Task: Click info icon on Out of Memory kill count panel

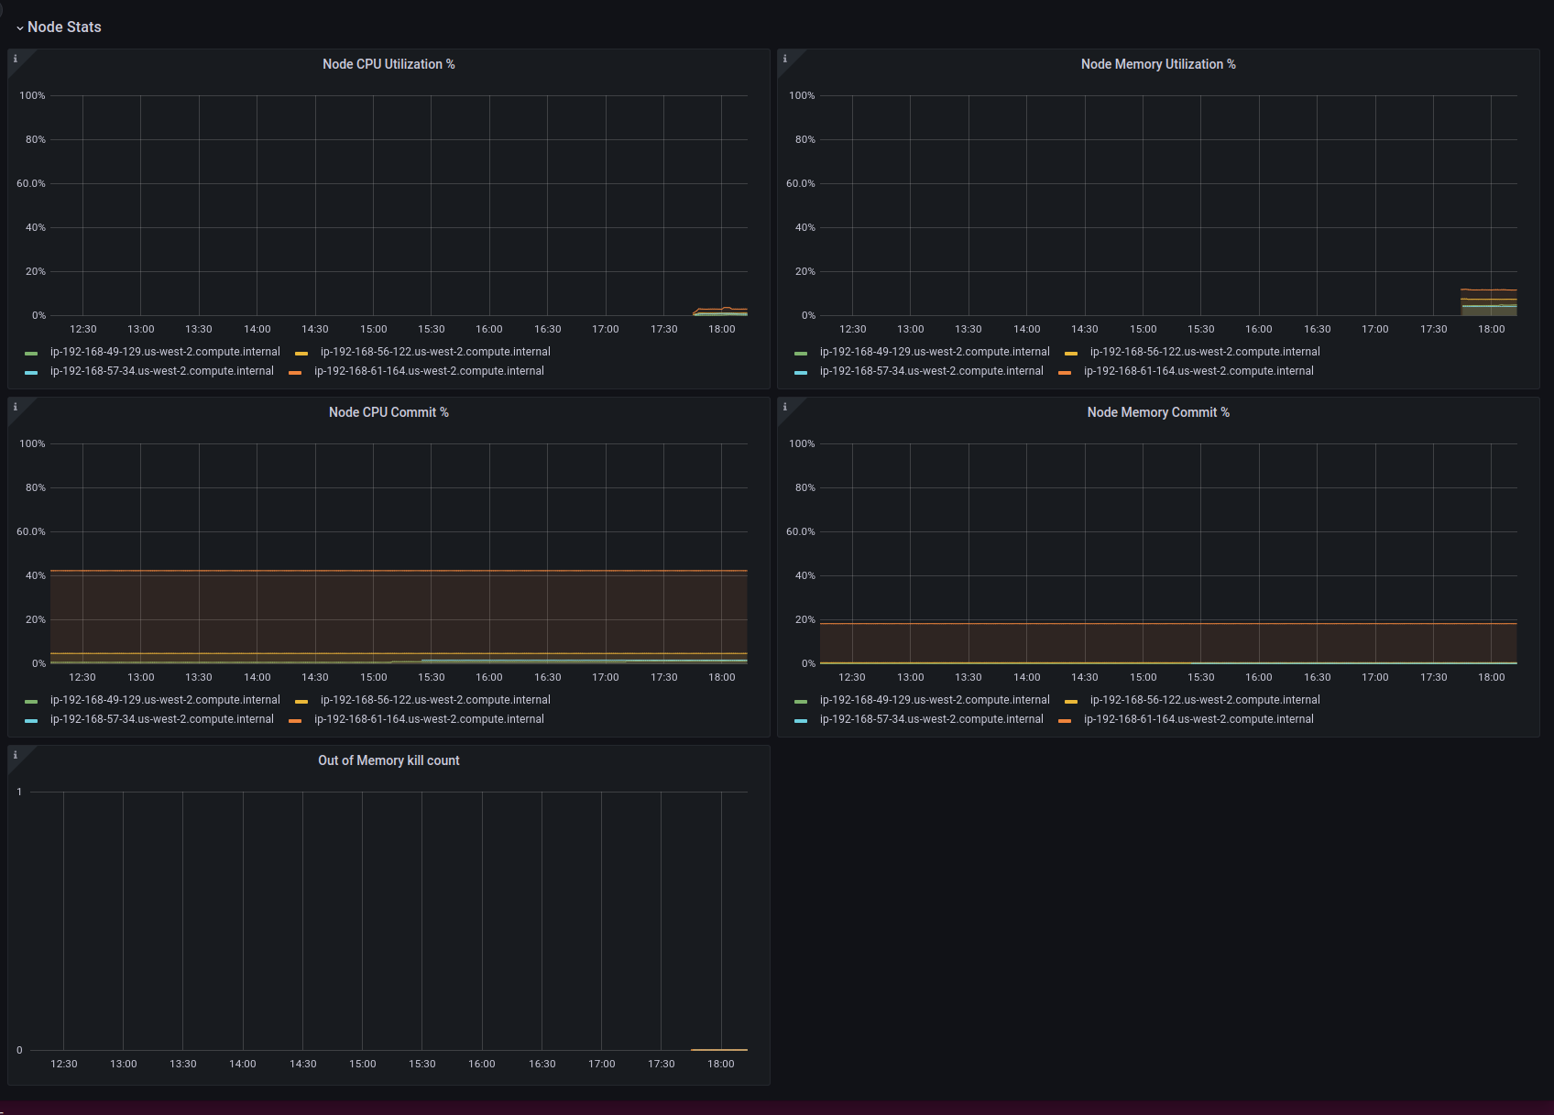Action: (x=16, y=754)
